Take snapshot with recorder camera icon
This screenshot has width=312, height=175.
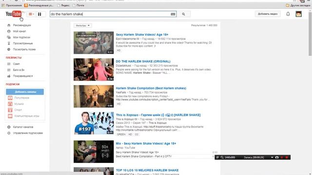click(277, 157)
